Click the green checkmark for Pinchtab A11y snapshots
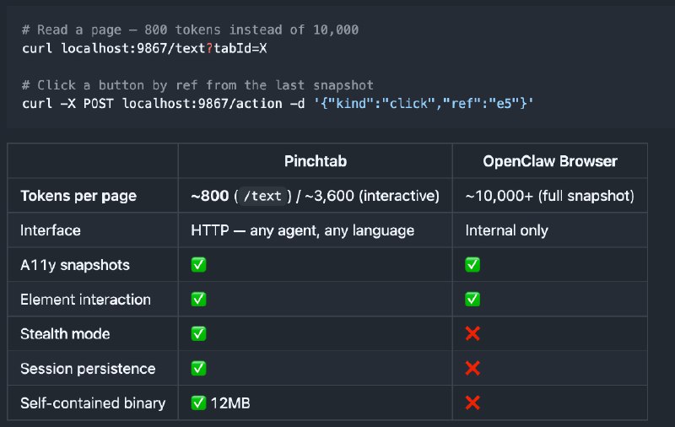Viewport: 675px width, 427px height. (x=198, y=265)
